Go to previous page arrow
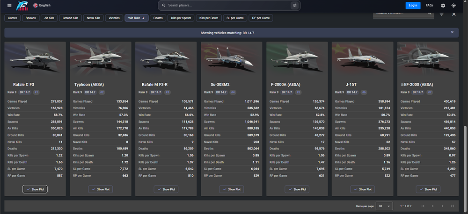This screenshot has width=468, height=214. click(432, 206)
